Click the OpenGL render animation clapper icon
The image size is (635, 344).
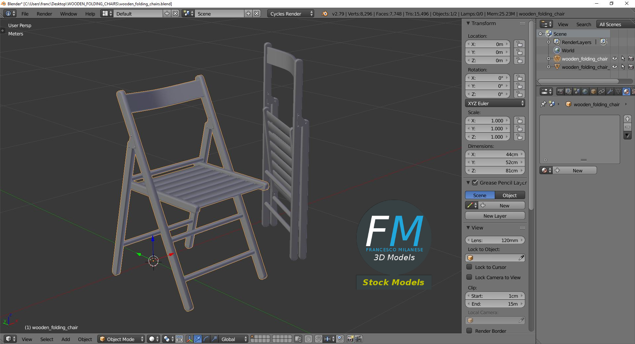coord(359,339)
